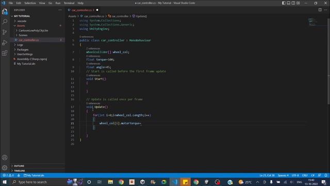Toggle bottom panel layout icon
The height and width of the screenshot is (186, 330).
click(289, 3)
